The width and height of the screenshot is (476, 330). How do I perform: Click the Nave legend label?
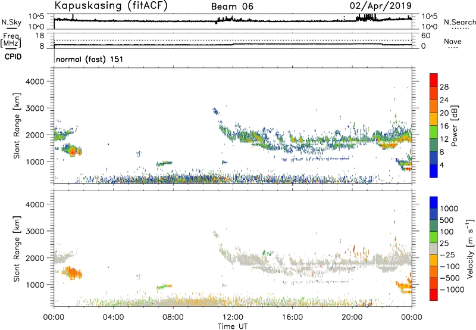453,41
